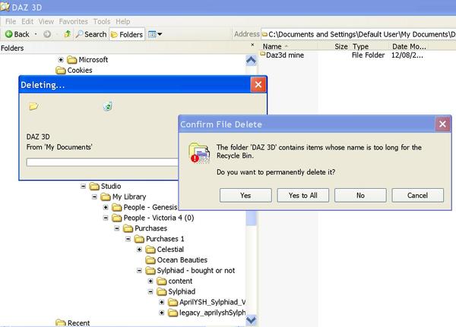Screen dimensions: 456x327
Task: Collapse the Purchases 1 node
Action: click(x=128, y=239)
